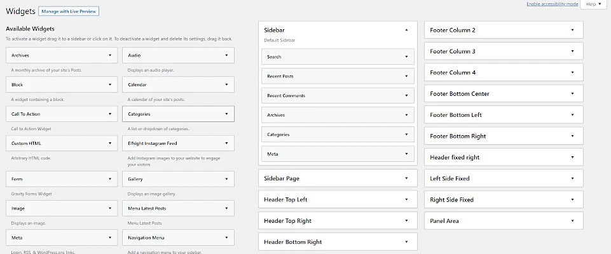Image resolution: width=611 pixels, height=254 pixels.
Task: Expand Left Side Fixed area arrow
Action: coord(572,178)
